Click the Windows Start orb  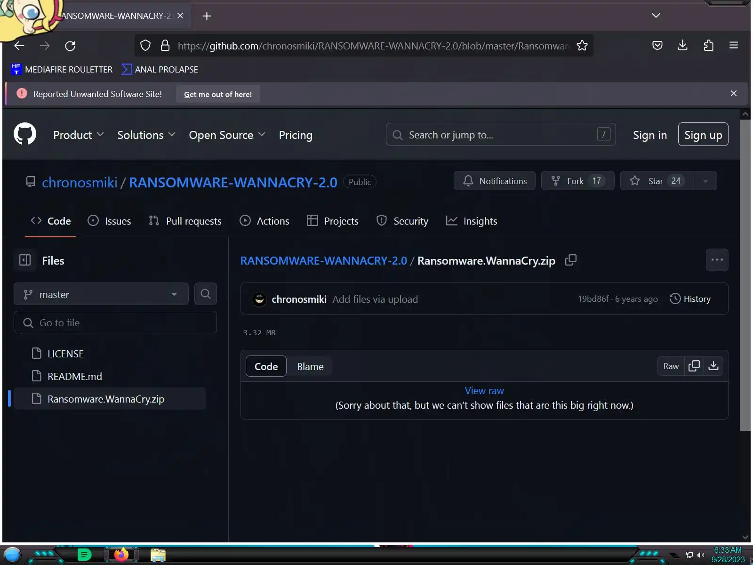[12, 555]
